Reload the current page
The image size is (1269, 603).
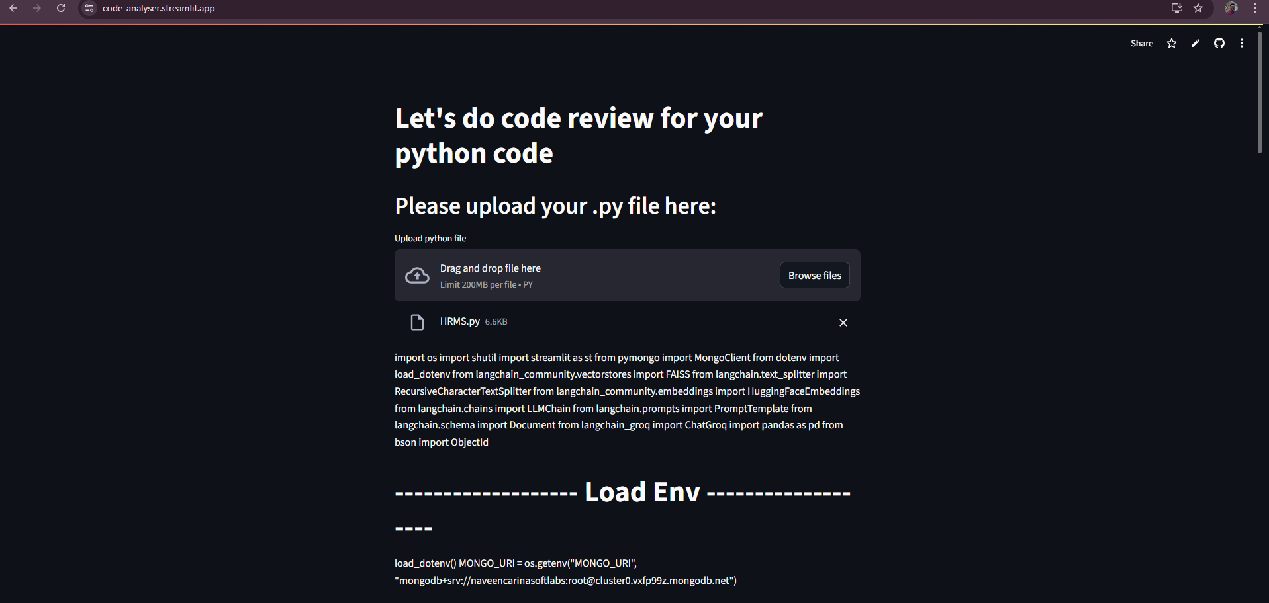click(61, 9)
